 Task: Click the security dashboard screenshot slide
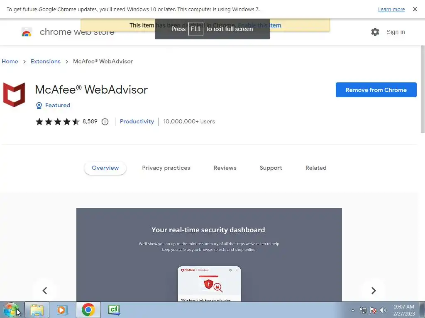(209, 255)
